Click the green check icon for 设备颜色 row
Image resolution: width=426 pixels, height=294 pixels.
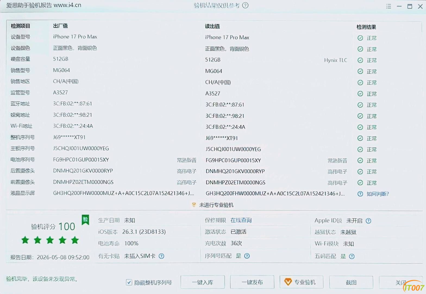(x=360, y=49)
